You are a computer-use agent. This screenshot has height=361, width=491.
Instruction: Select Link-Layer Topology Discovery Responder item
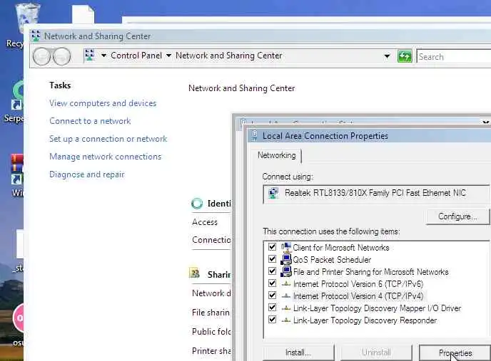[365, 320]
